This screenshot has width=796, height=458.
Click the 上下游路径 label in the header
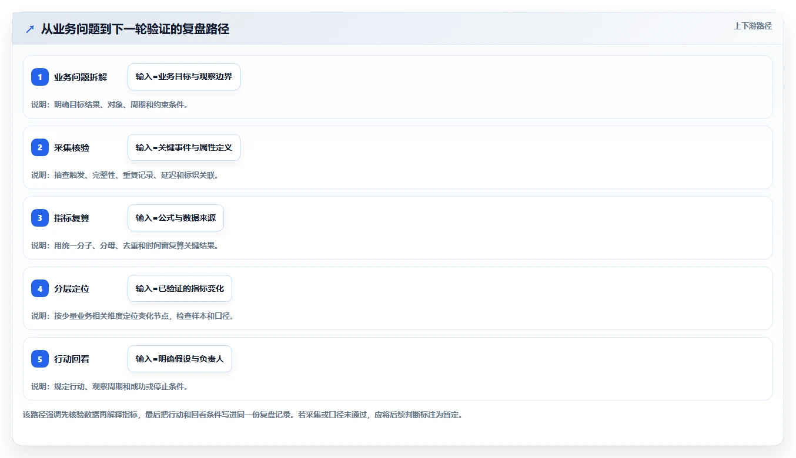(x=752, y=26)
